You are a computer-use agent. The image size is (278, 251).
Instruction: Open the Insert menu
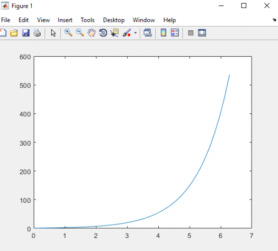pyautogui.click(x=65, y=20)
